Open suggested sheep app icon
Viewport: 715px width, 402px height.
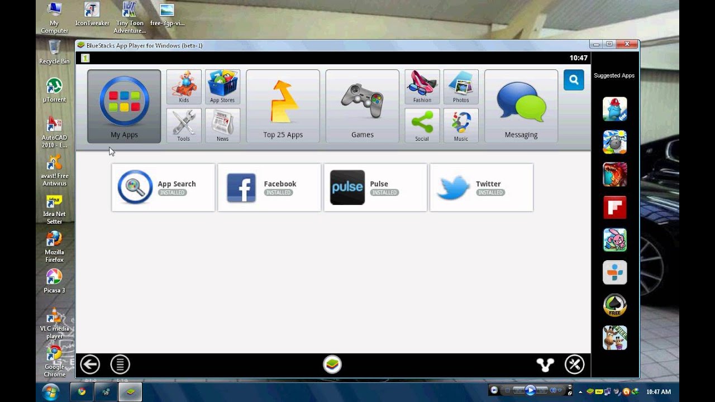coord(614,142)
